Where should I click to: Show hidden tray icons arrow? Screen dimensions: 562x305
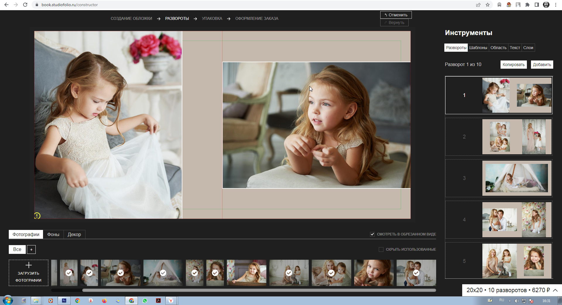(x=510, y=301)
